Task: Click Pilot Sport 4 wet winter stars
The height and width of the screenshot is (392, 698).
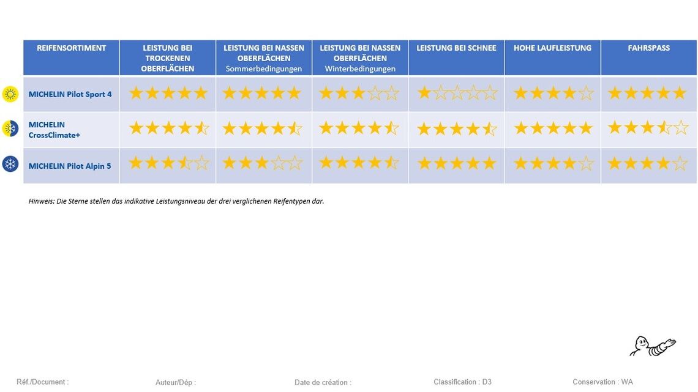Action: (x=359, y=94)
